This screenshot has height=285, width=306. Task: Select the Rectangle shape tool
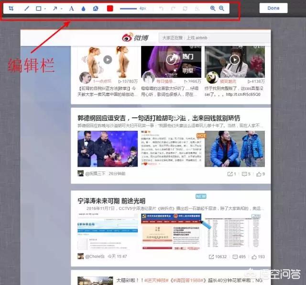click(39, 9)
